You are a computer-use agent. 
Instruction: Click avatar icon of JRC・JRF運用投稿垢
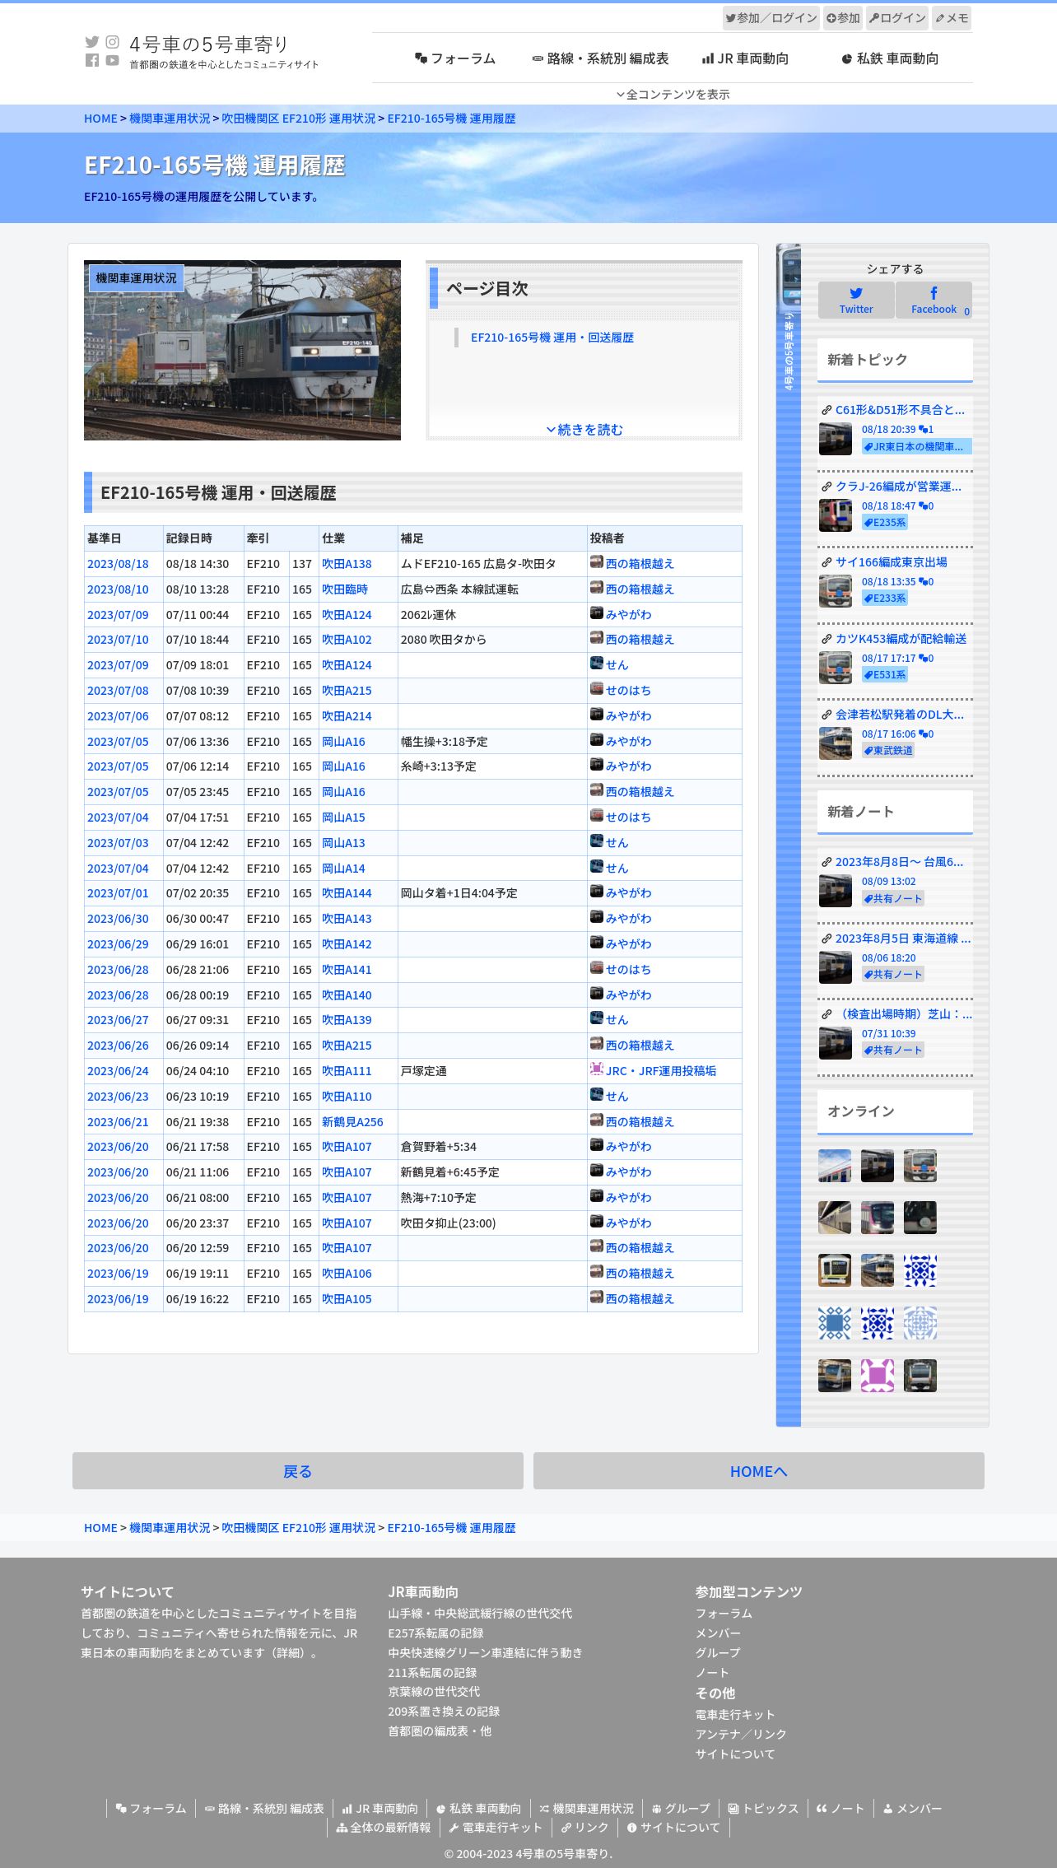[x=597, y=1069]
